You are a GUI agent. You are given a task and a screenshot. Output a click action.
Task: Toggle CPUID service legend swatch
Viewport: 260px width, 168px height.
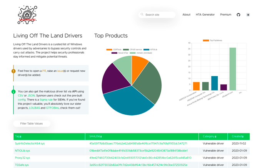click(x=126, y=49)
